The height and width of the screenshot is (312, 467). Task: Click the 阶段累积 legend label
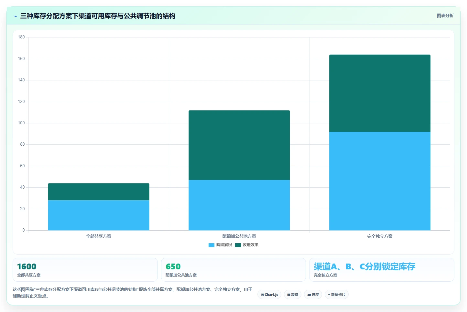(x=224, y=245)
